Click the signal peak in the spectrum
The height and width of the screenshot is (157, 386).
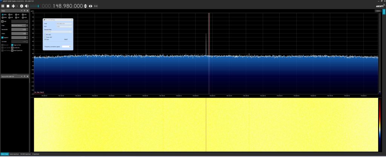click(206, 44)
